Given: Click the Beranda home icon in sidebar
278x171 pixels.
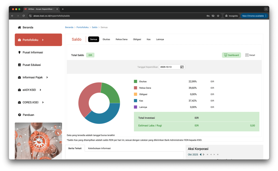Looking at the screenshot, I should (x=19, y=28).
